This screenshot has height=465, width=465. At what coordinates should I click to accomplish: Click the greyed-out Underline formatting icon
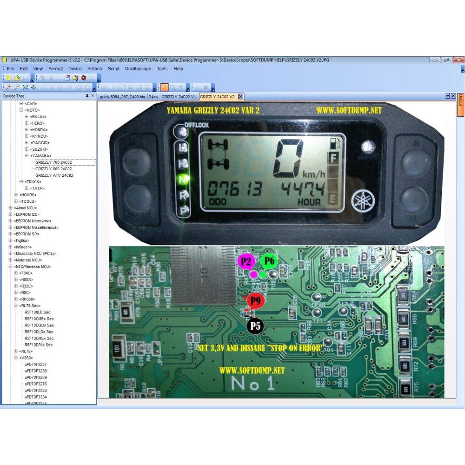click(121, 87)
